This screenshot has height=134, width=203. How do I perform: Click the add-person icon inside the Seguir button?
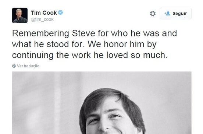pyautogui.click(x=167, y=14)
